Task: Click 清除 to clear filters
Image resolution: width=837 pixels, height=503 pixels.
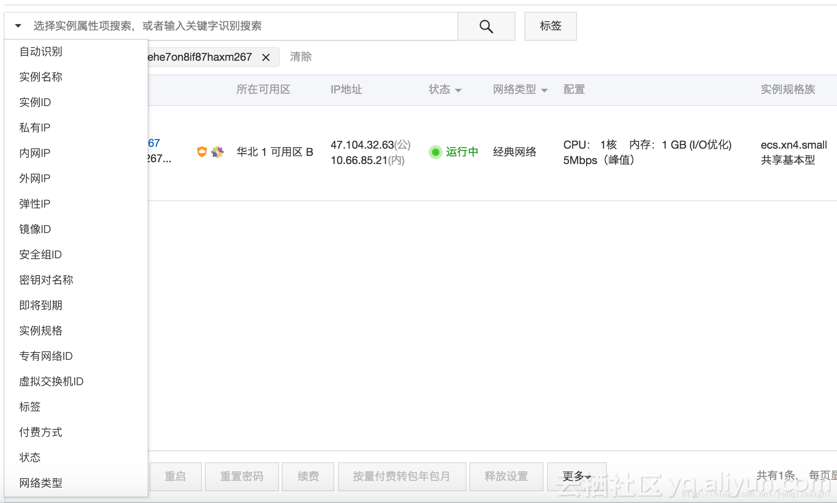Action: (301, 57)
